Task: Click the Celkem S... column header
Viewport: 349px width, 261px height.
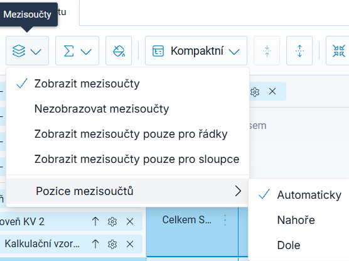Action: 192,231
